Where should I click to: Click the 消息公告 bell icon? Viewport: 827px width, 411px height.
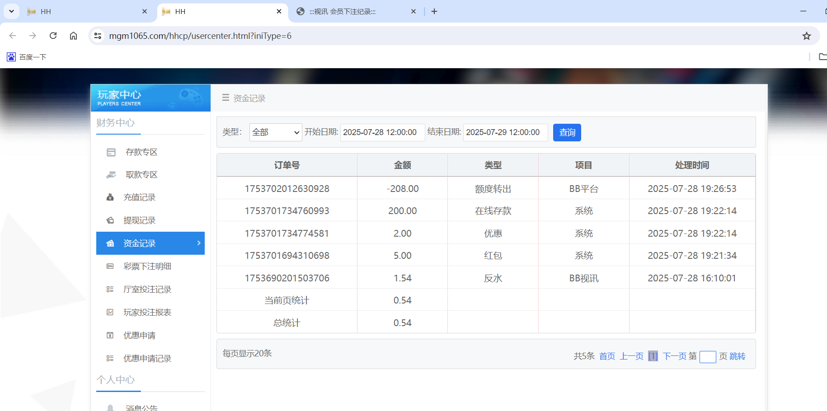click(x=110, y=407)
